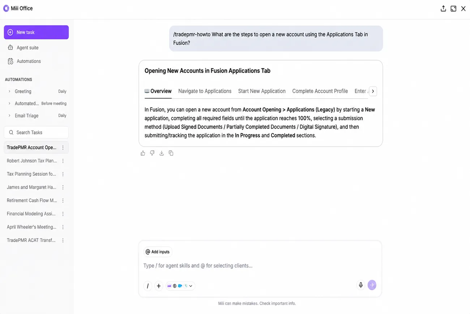
Task: Click Add inputs button
Action: 158,252
